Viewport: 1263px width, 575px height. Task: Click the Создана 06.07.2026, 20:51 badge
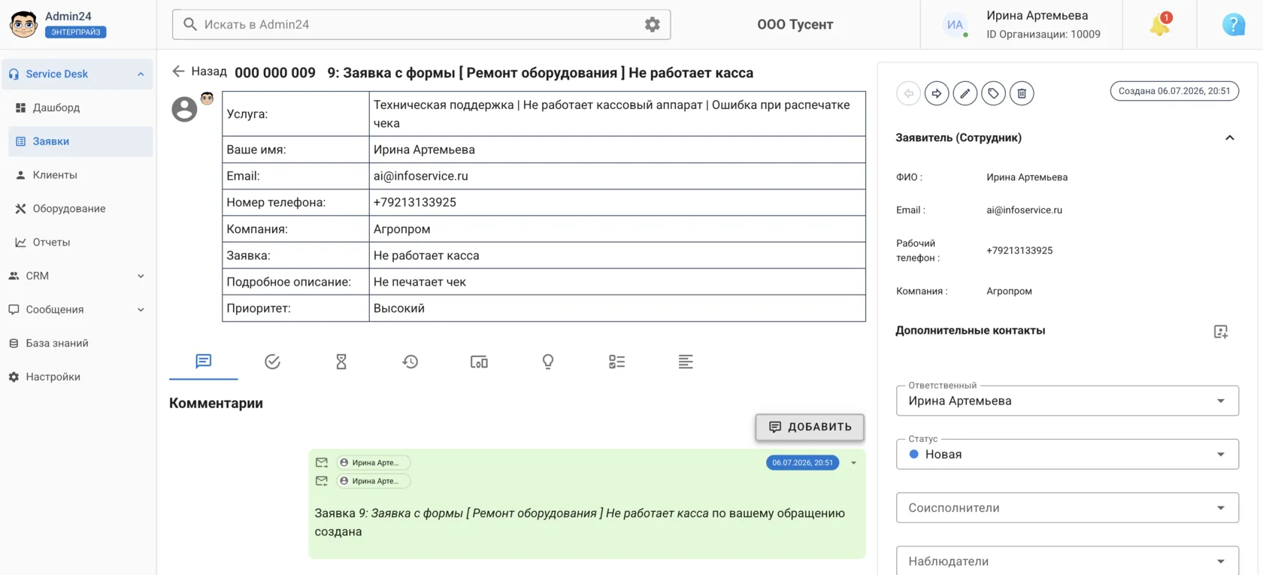tap(1174, 91)
